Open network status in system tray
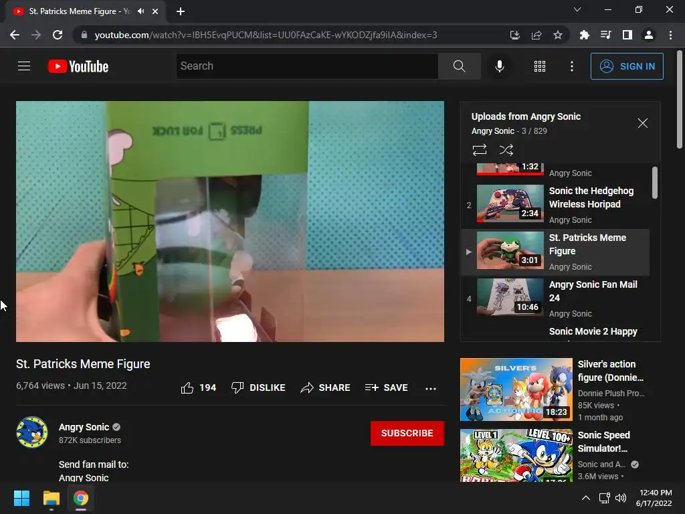The image size is (685, 514). pyautogui.click(x=605, y=498)
